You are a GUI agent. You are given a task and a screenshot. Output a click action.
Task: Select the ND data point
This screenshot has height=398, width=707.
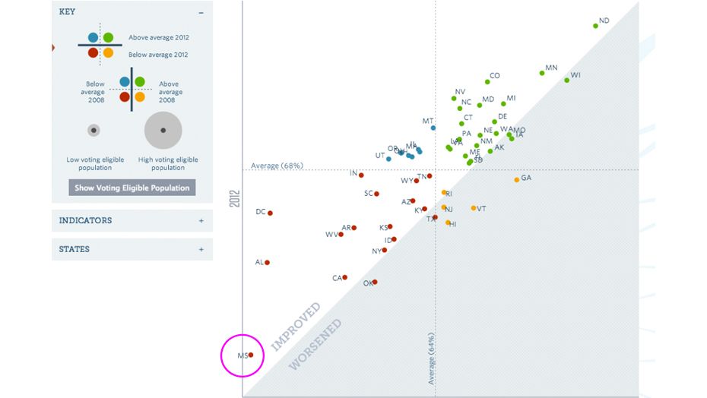596,26
